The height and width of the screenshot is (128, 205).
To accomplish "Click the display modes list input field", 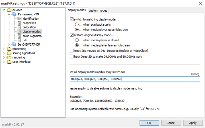I will tap(135, 79).
